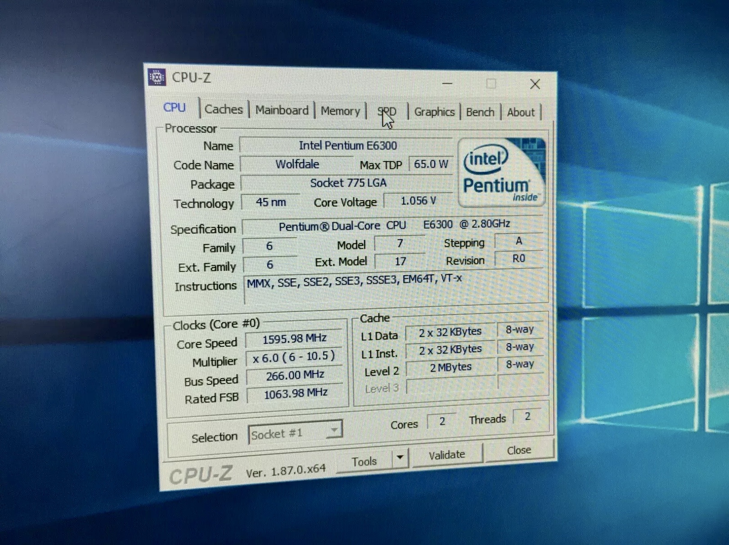Click the Ext. Model value 17
Screen dimensions: 729x545
pos(400,261)
